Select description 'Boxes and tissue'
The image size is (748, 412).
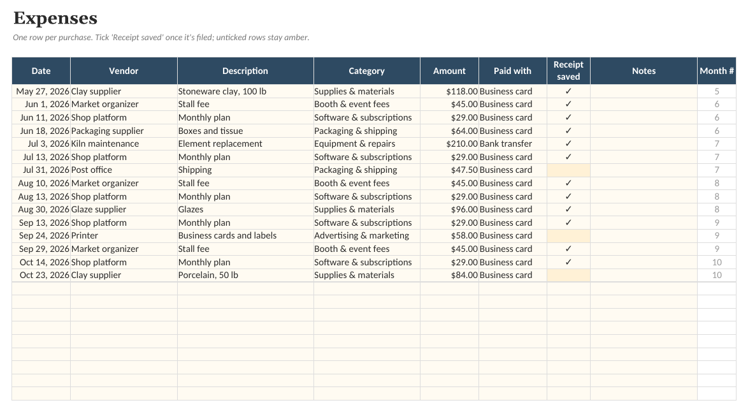245,131
